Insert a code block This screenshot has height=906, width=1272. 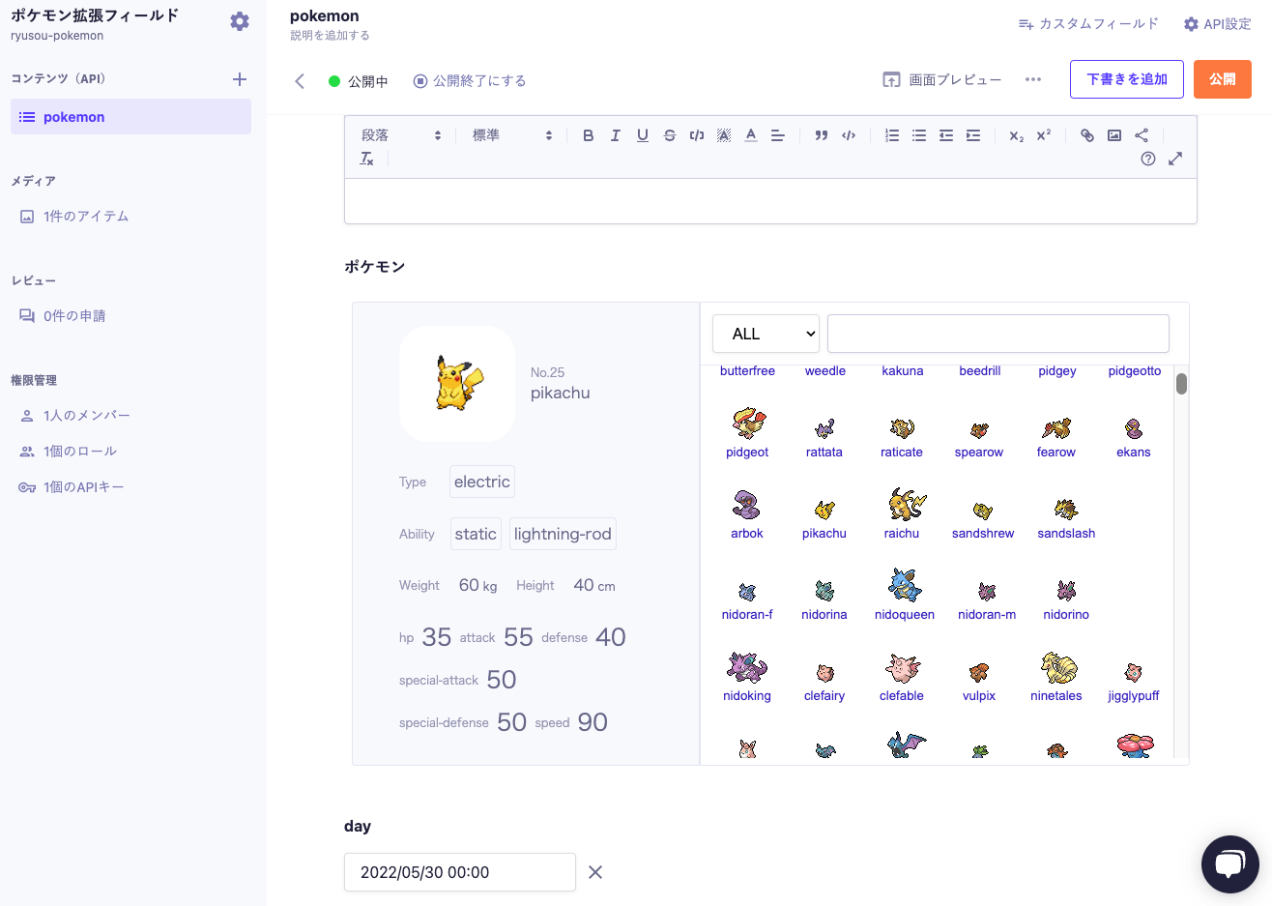coord(848,135)
